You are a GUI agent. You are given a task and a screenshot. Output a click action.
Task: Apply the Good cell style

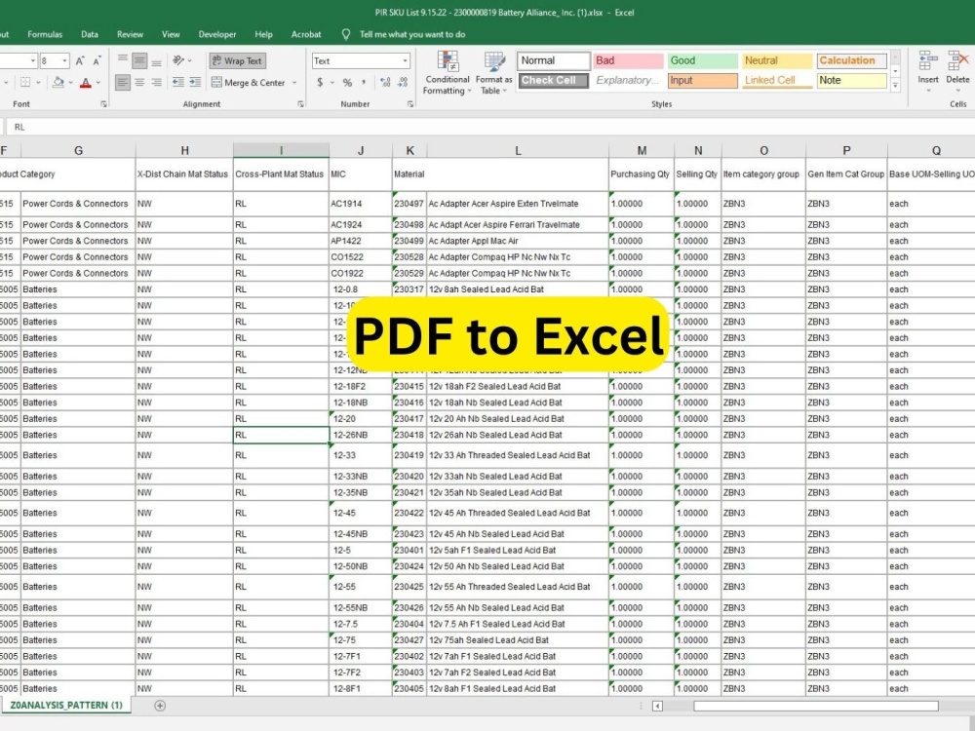tap(703, 60)
